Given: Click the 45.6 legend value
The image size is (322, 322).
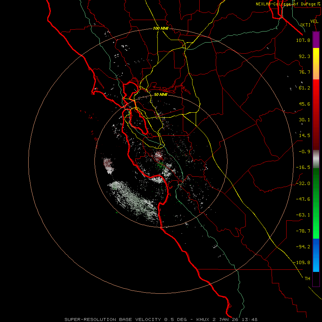Looking at the screenshot, I should point(304,104).
